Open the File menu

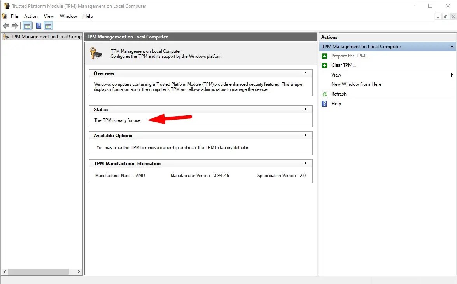(x=14, y=16)
